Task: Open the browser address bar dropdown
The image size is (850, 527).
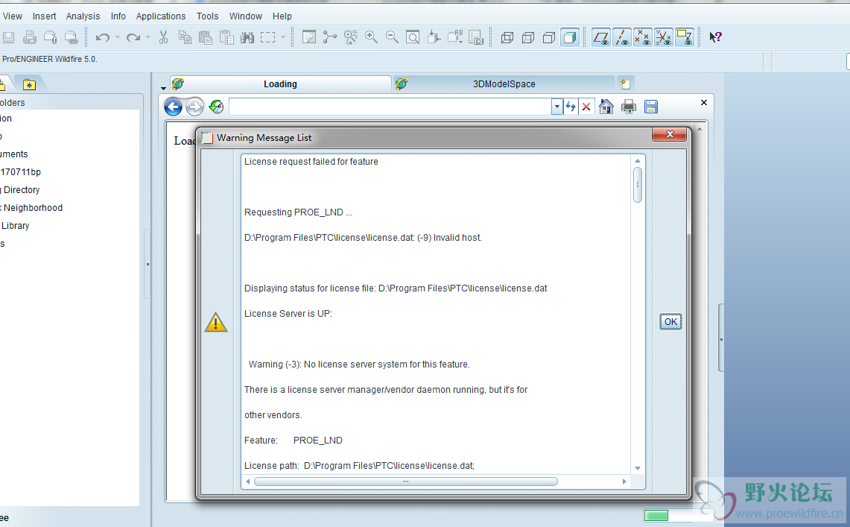Action: [556, 107]
